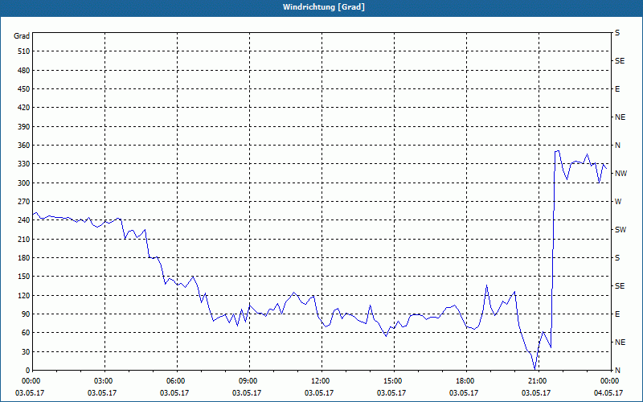Pick the 60 value on the Grad axis

26,333
